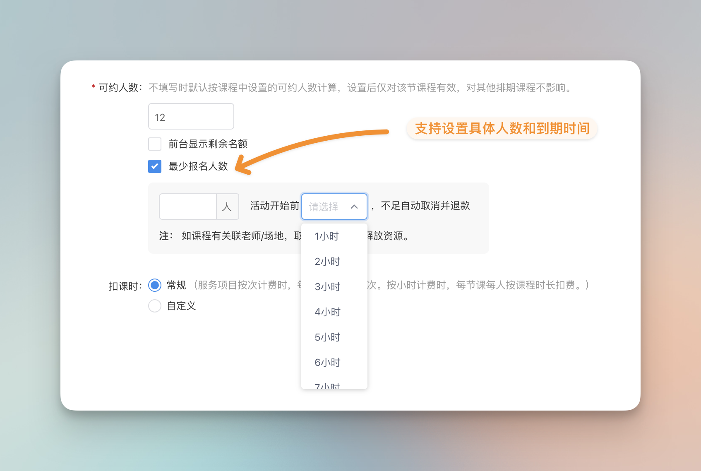Open the 请选择 time dropdown
The width and height of the screenshot is (701, 471).
(x=334, y=207)
